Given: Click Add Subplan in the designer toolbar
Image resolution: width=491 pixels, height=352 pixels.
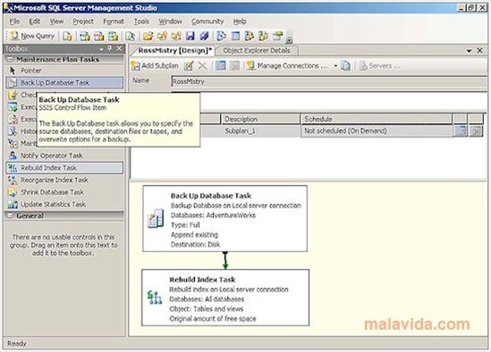Looking at the screenshot, I should pos(155,66).
